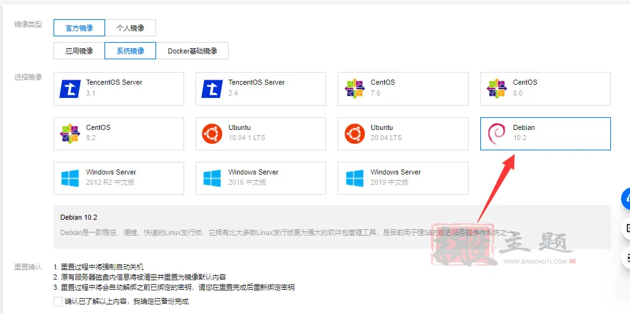Choose the TencentOS Server 3.1 image title

[x=114, y=82]
